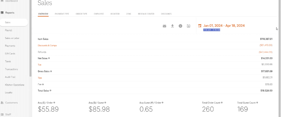The width and height of the screenshot is (281, 117).
Task: Click the $85.98 average guest value
Action: [99, 109]
